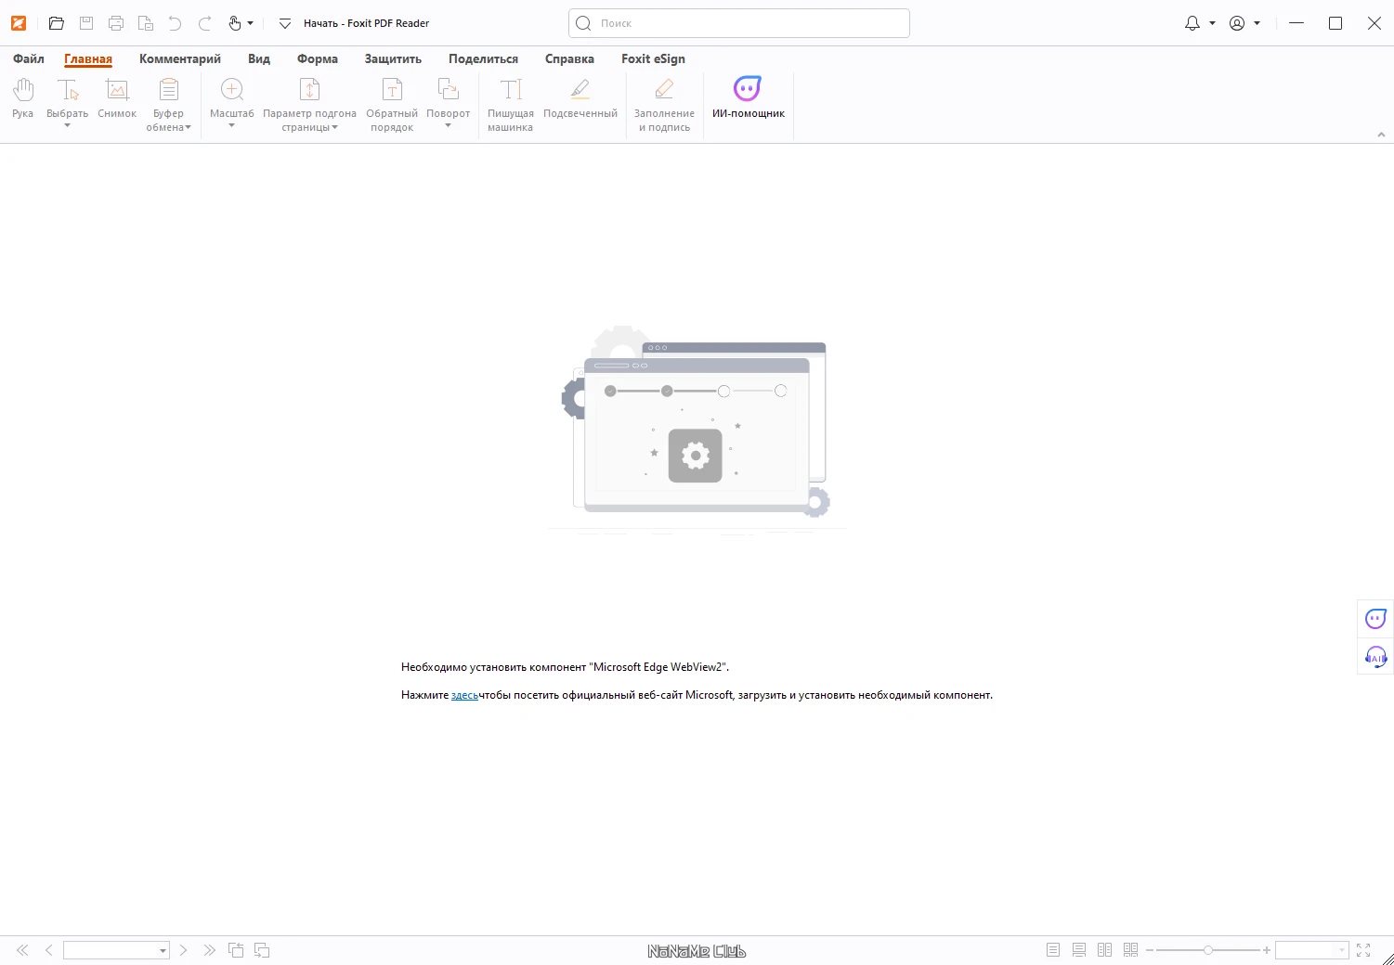Click the create PDF icon in title bar

pyautogui.click(x=146, y=23)
